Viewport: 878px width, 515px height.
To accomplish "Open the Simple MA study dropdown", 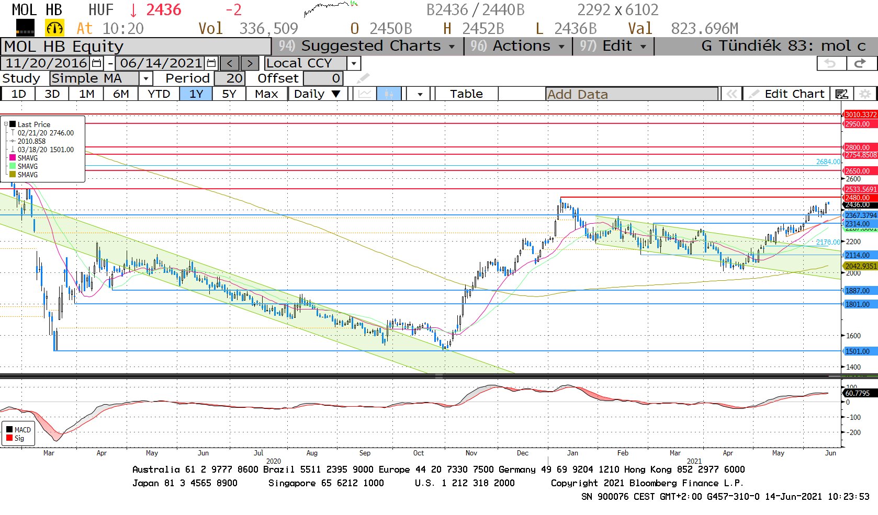I will (x=146, y=78).
